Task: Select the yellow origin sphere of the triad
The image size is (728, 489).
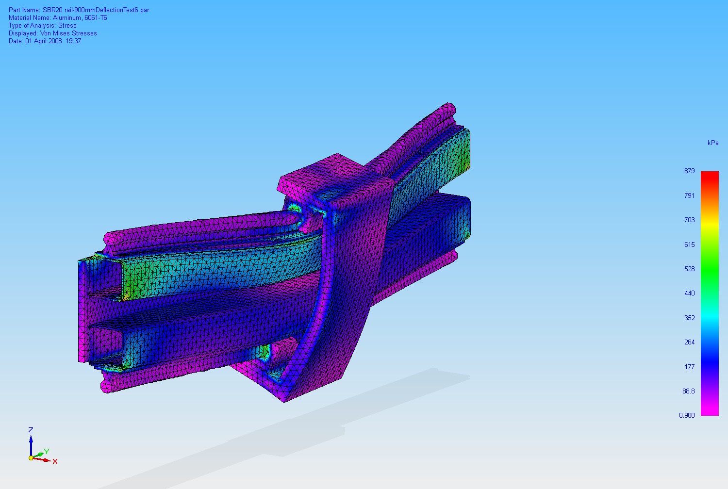Action: 31,457
